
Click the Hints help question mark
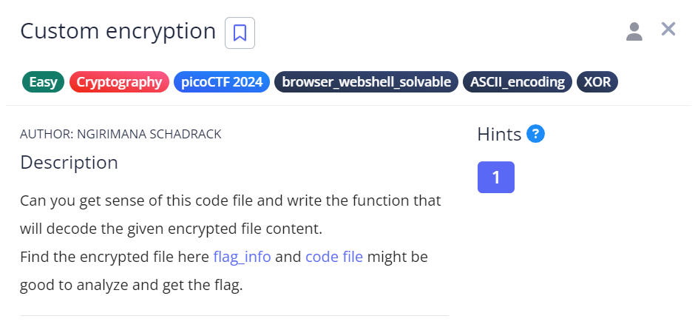pos(535,133)
